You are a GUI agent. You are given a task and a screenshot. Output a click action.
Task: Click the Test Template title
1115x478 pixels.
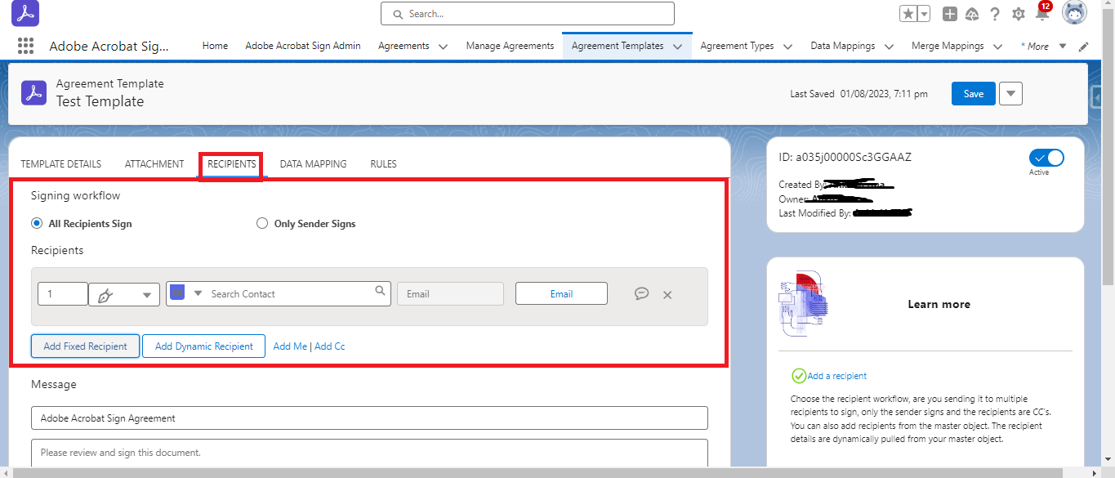tap(100, 101)
